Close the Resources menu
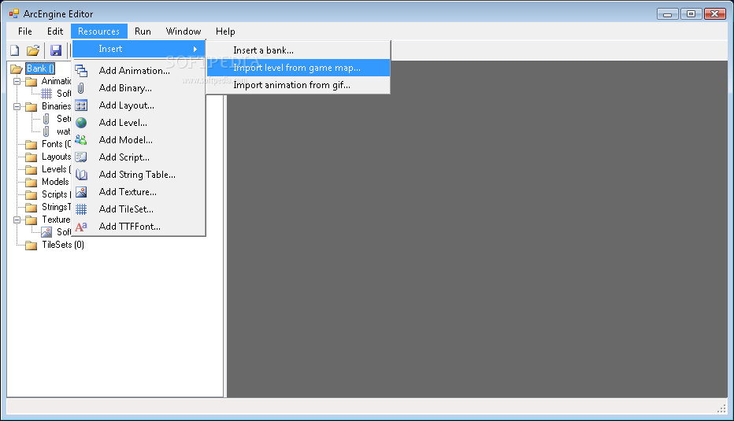Screen dimensions: 734x421 pos(98,31)
